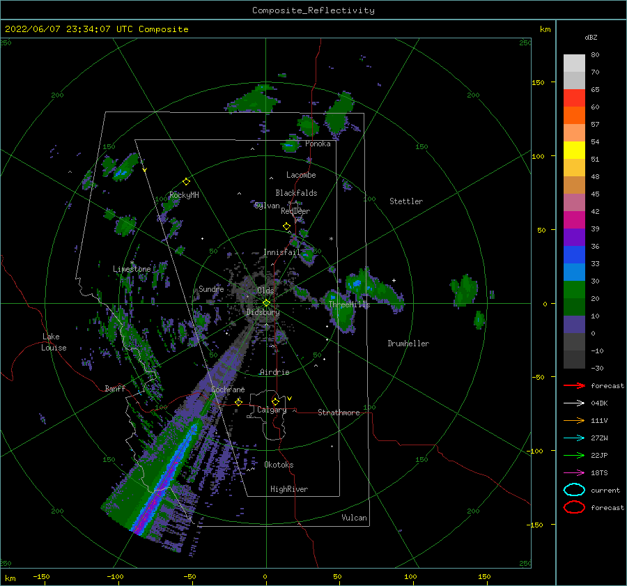Click the Drumheller label

[x=408, y=344]
